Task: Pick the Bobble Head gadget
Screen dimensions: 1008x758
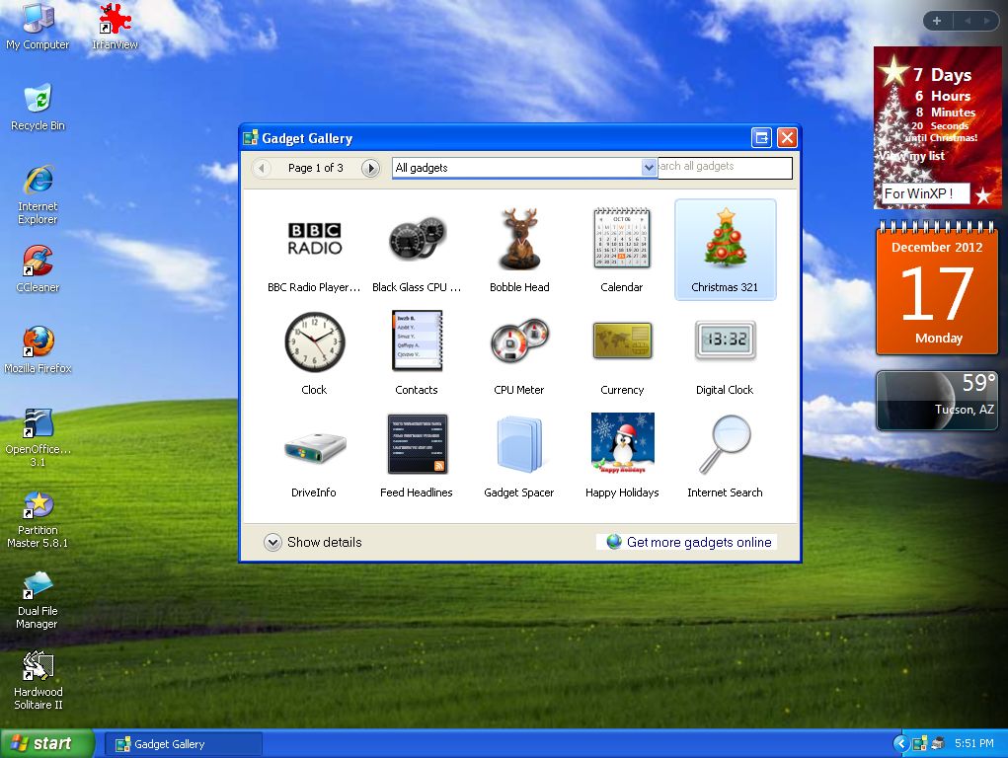Action: [519, 239]
